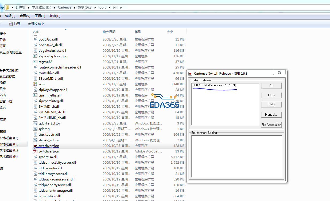
Task: Click the 打开 toolbar icon
Action: (11, 24)
